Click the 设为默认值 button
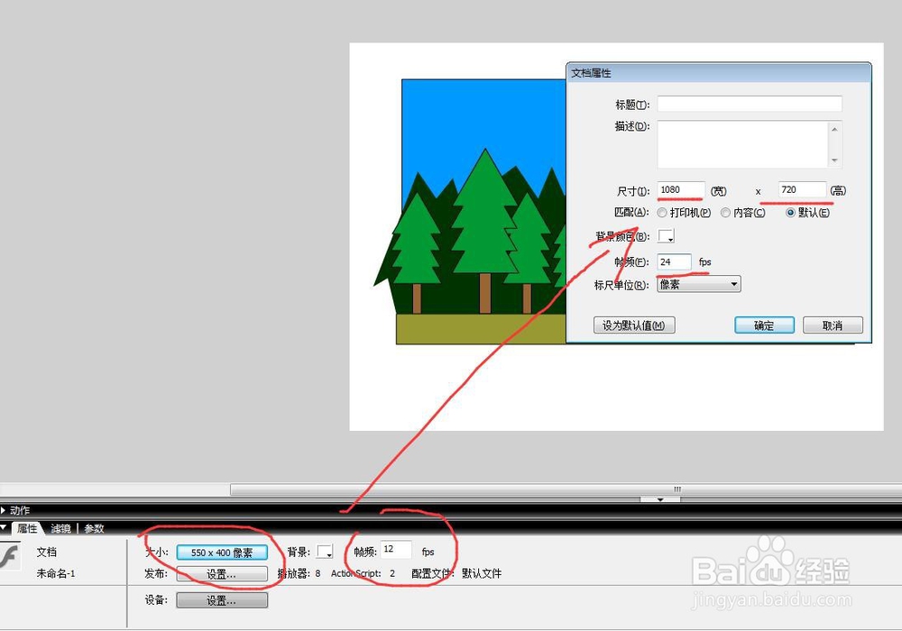902x631 pixels. click(634, 325)
